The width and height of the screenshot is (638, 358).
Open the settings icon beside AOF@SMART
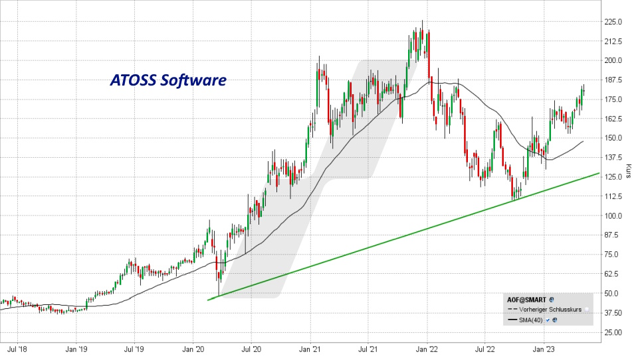[552, 300]
